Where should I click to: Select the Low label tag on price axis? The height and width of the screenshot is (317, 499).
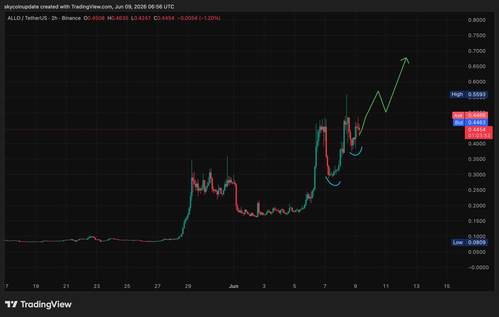tap(457, 242)
